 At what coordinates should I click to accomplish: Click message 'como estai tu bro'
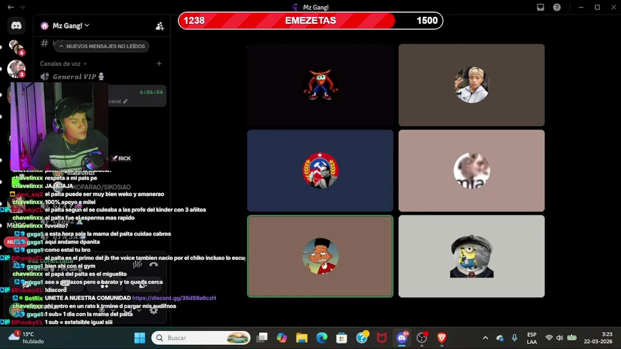67,250
